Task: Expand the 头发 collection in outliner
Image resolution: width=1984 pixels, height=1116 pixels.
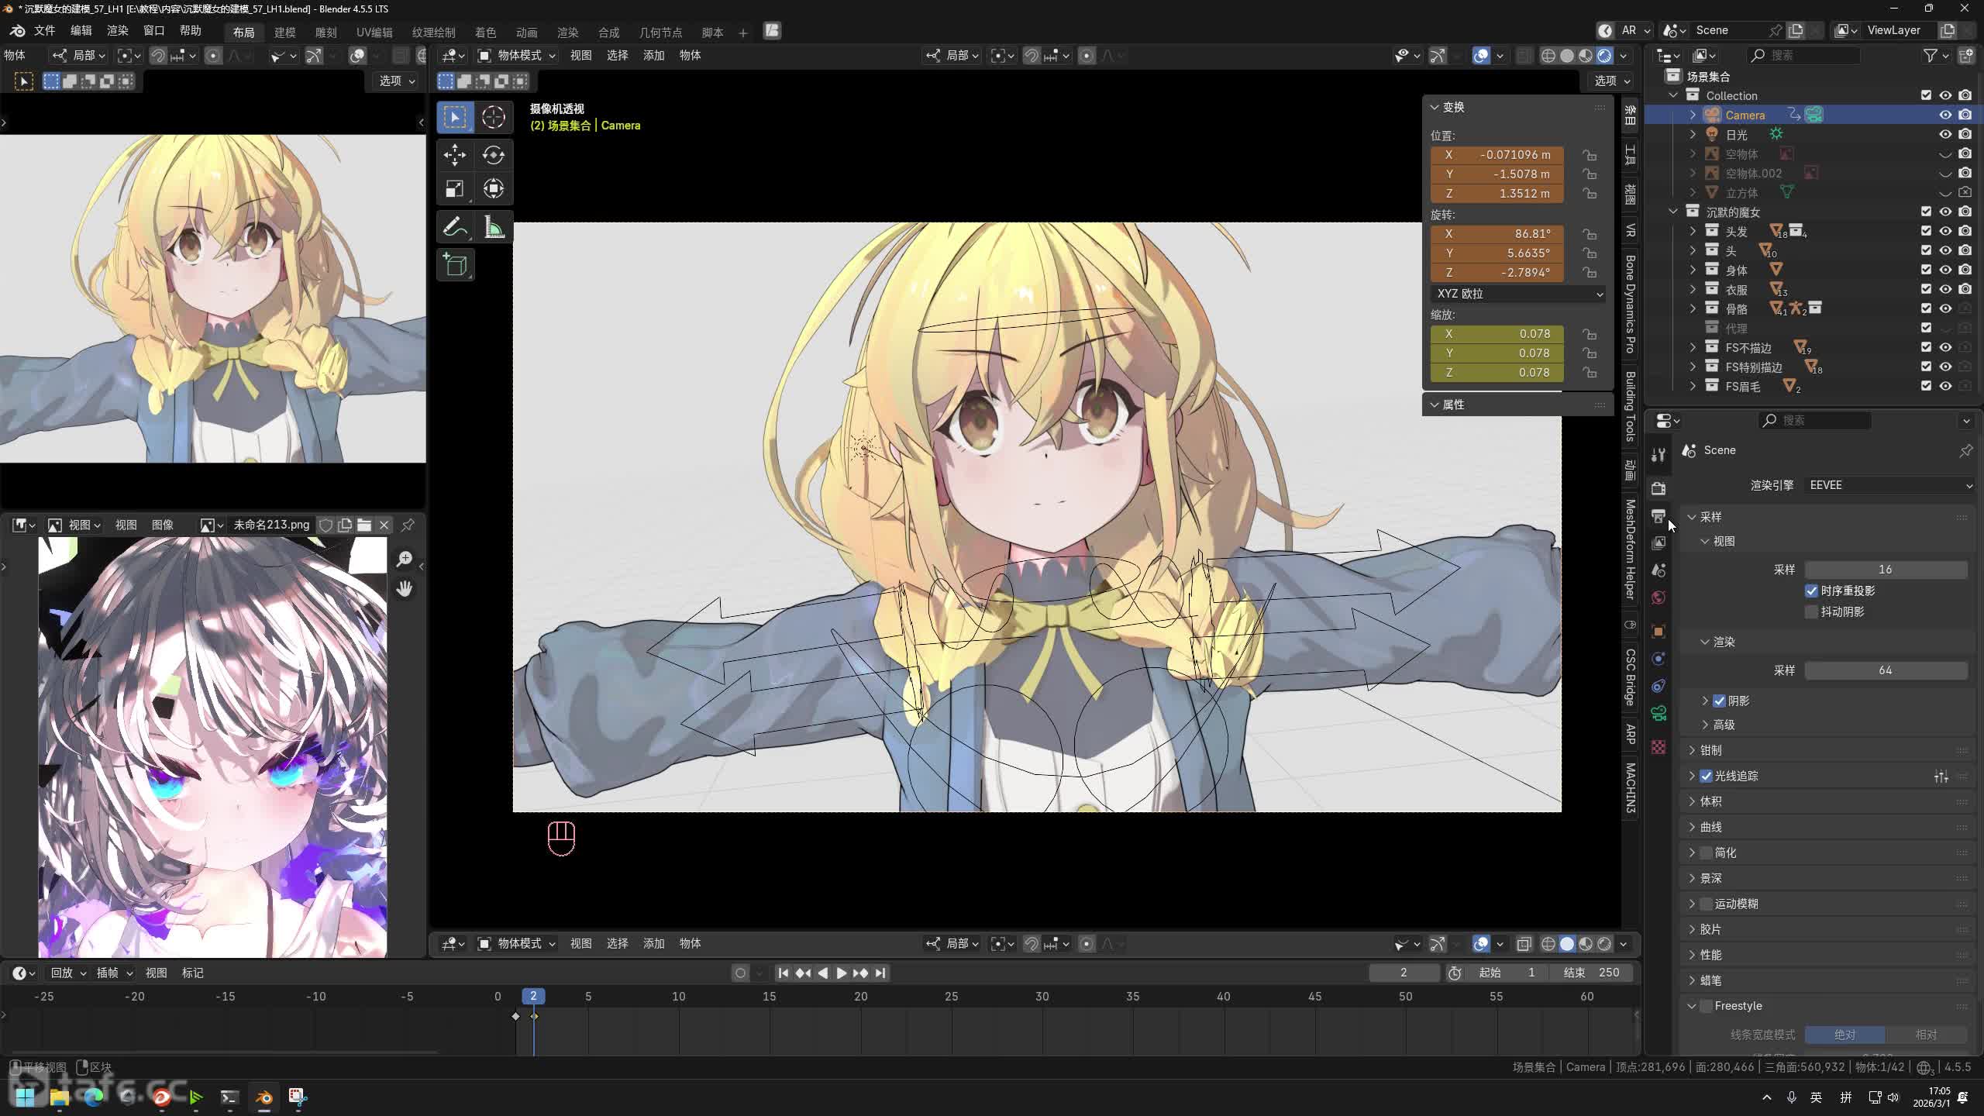Action: pos(1693,231)
